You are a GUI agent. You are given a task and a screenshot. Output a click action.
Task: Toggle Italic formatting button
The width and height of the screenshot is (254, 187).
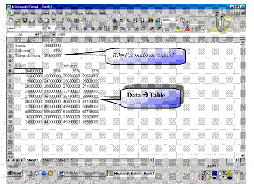click(71, 28)
